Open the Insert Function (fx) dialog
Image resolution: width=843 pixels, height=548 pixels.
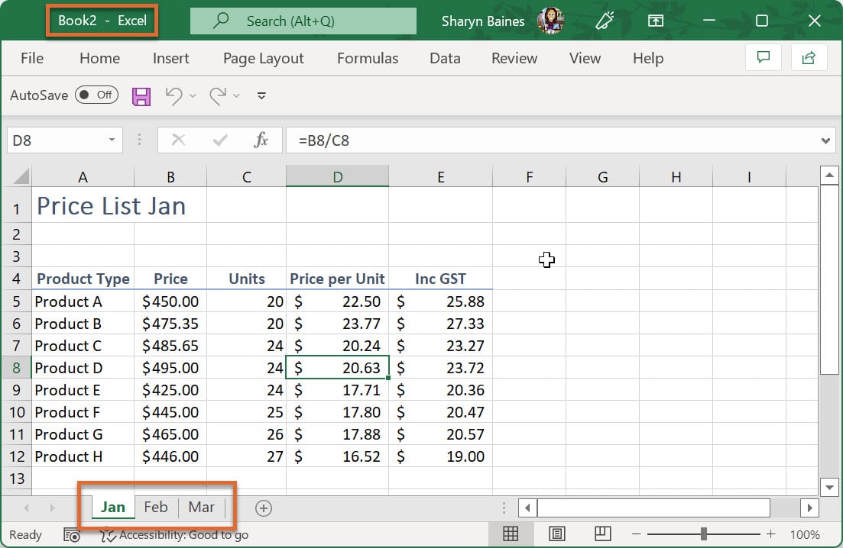261,140
